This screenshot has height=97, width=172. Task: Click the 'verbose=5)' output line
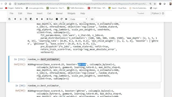47,52
